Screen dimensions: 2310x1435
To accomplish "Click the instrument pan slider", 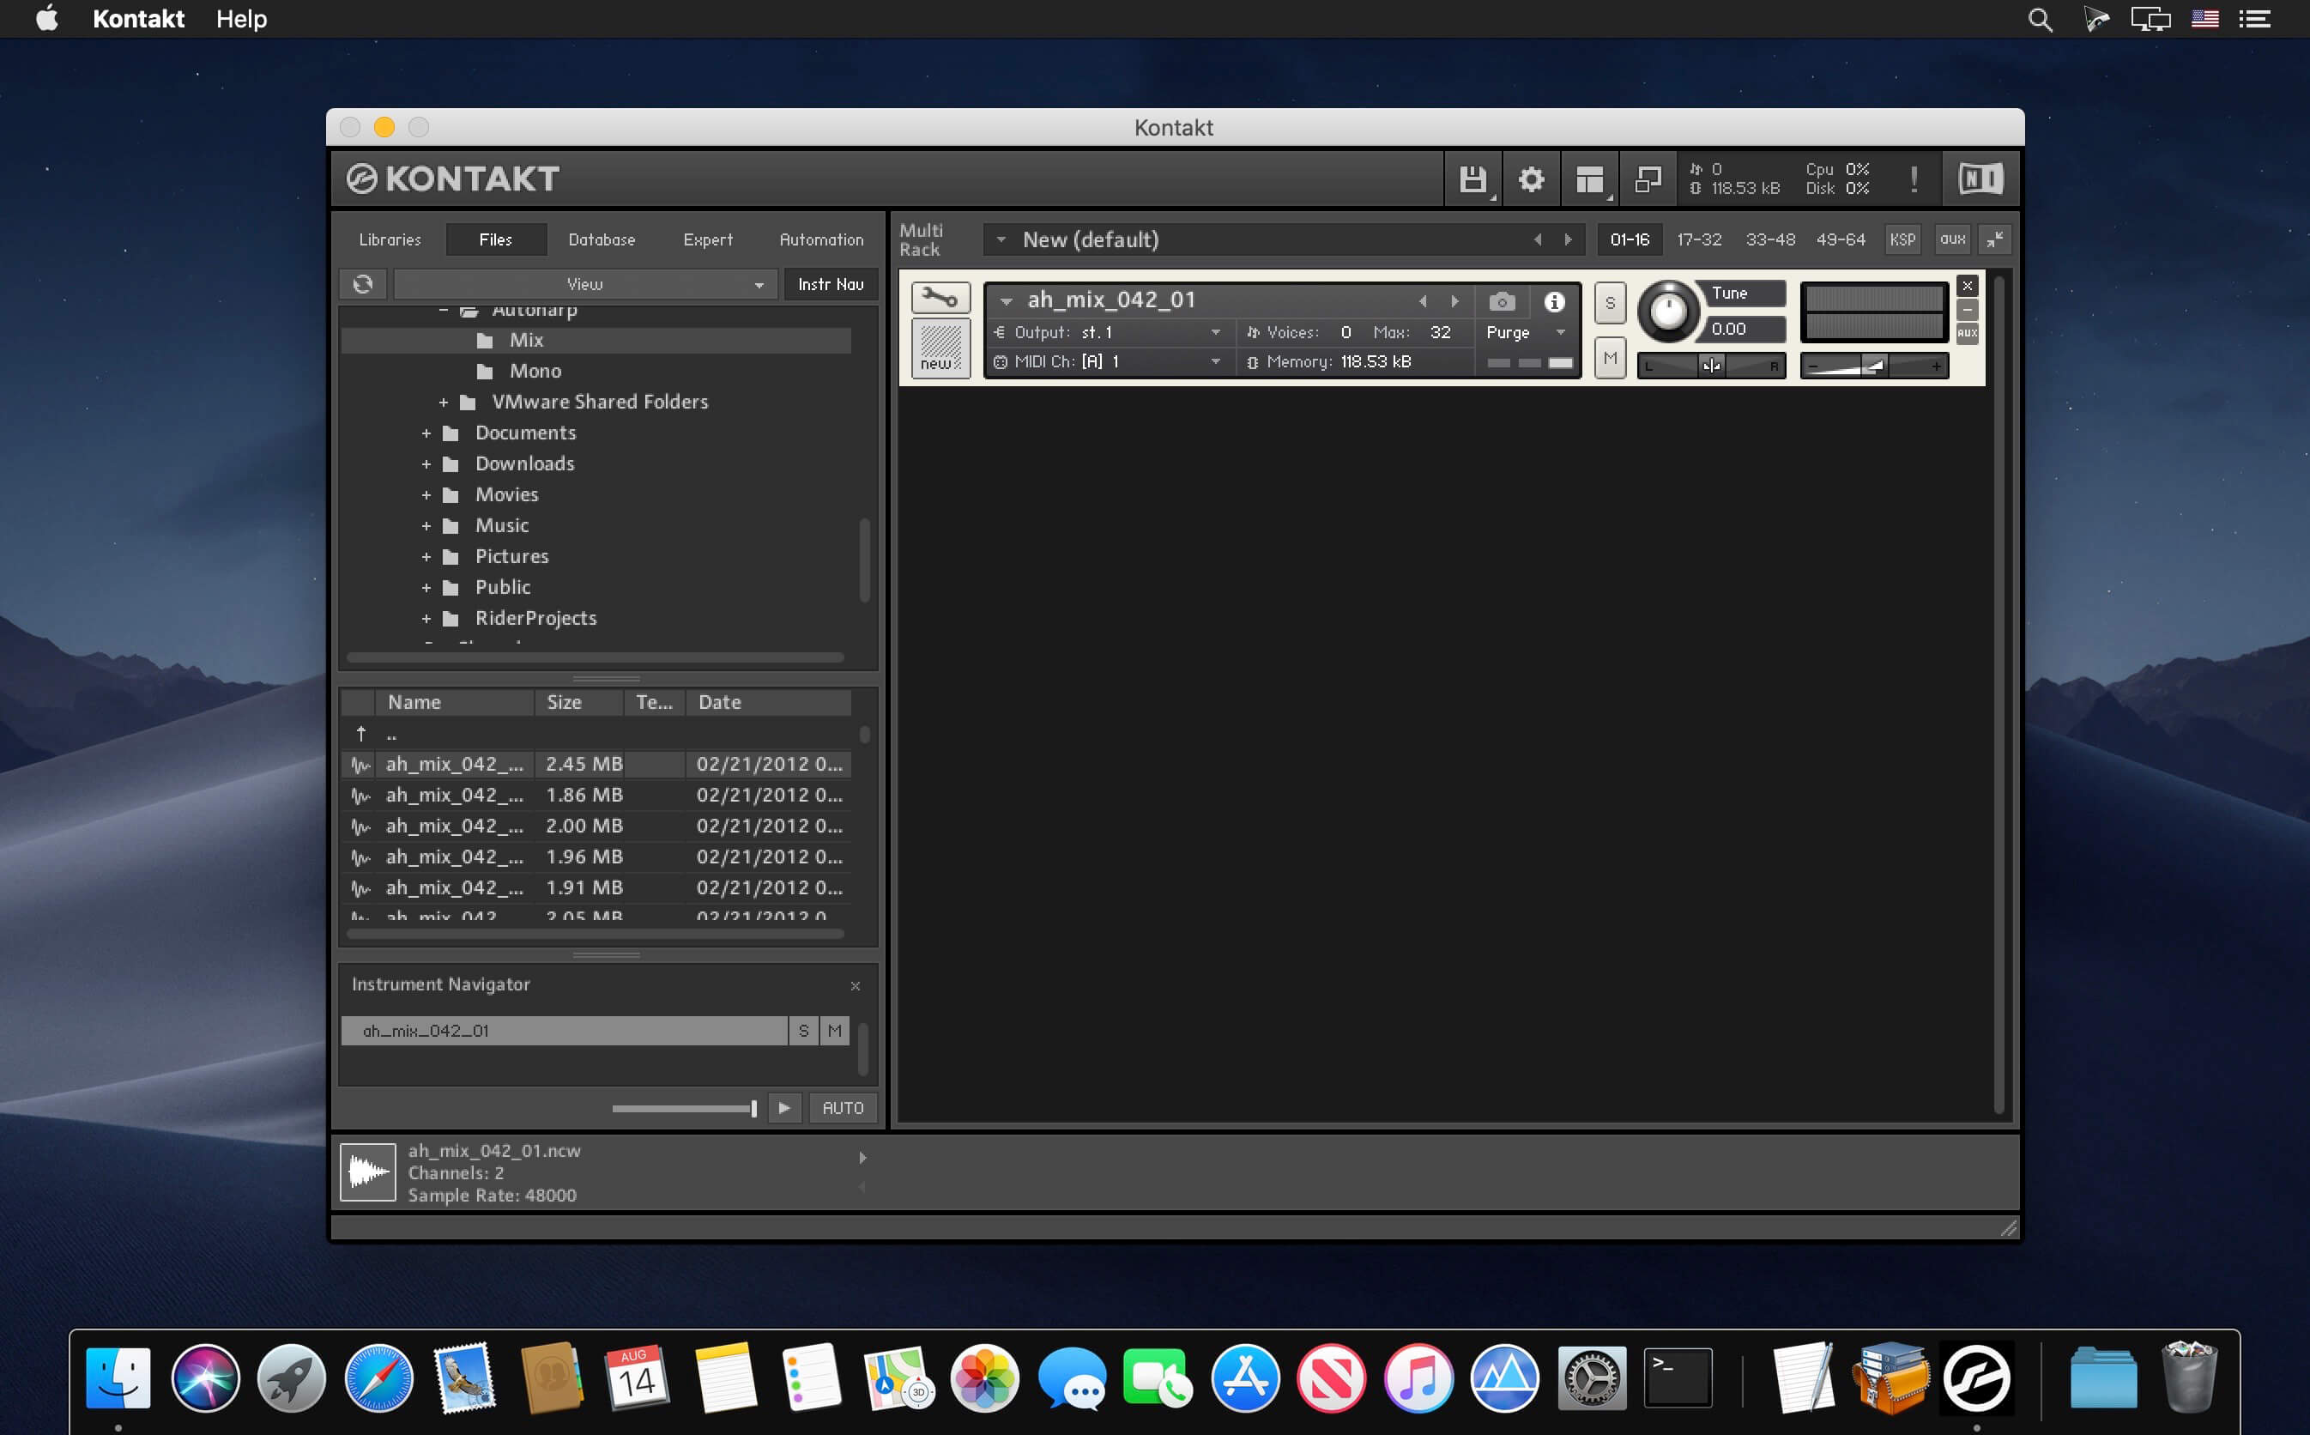I will pos(1711,366).
